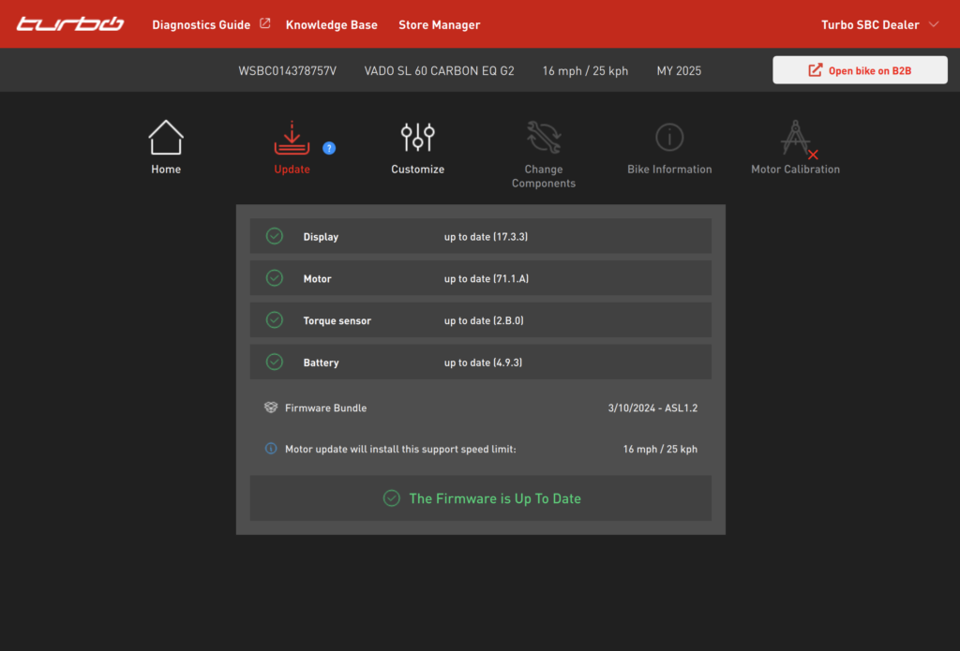Open the Knowledge Base menu item
960x651 pixels.
331,25
